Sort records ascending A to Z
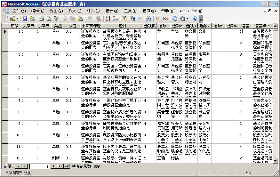The height and width of the screenshot is (177, 280). click(x=108, y=18)
